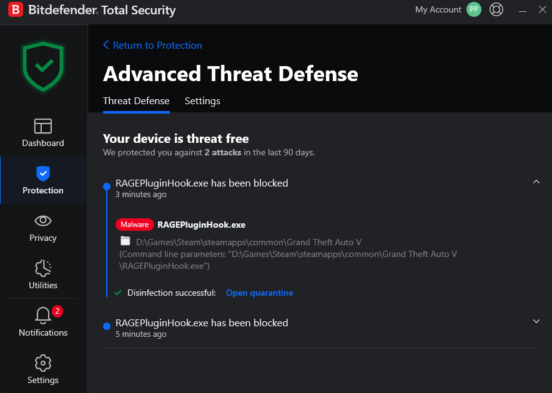Open the Privacy eye icon
Screen dimensions: 552x393
(43, 221)
